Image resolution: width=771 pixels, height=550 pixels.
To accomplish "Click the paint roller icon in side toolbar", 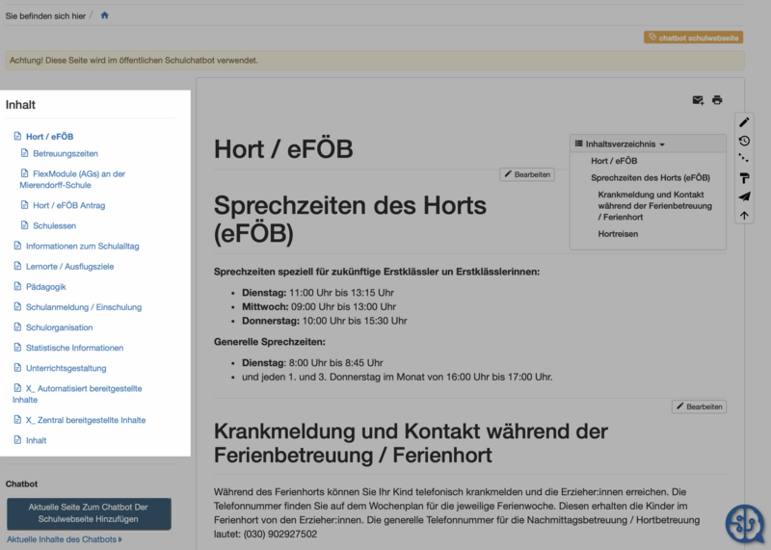I will click(744, 178).
